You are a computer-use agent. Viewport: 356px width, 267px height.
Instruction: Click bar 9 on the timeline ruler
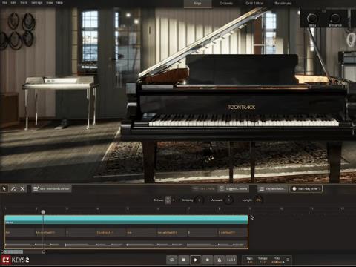tap(250, 209)
